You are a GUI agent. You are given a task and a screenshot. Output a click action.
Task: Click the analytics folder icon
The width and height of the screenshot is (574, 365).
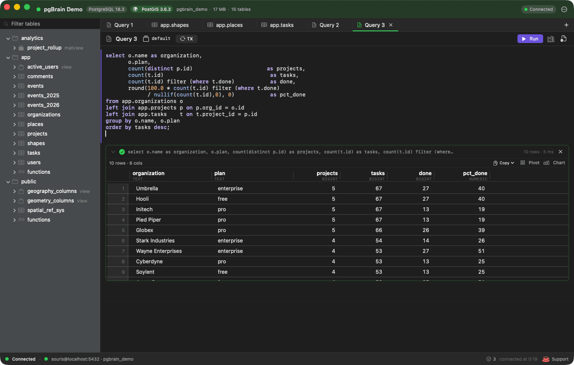[x=15, y=38]
